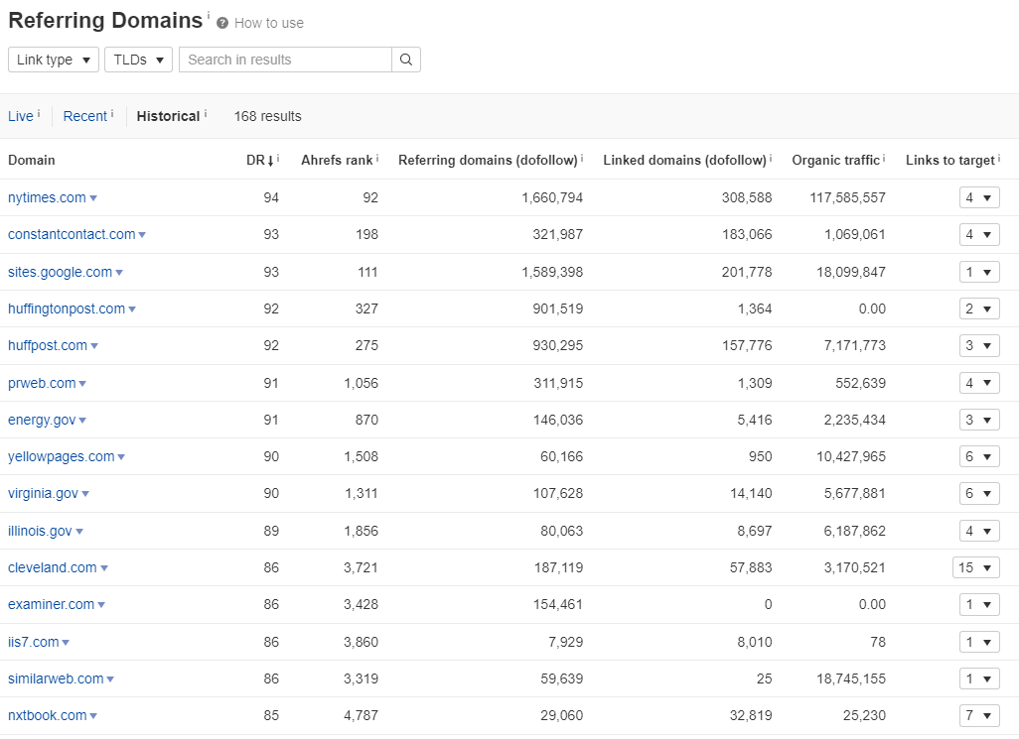The height and width of the screenshot is (739, 1019).
Task: Click the Search in results field
Action: coord(285,60)
